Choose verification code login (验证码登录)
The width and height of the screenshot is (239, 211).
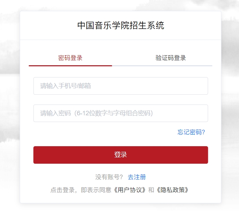tap(171, 58)
